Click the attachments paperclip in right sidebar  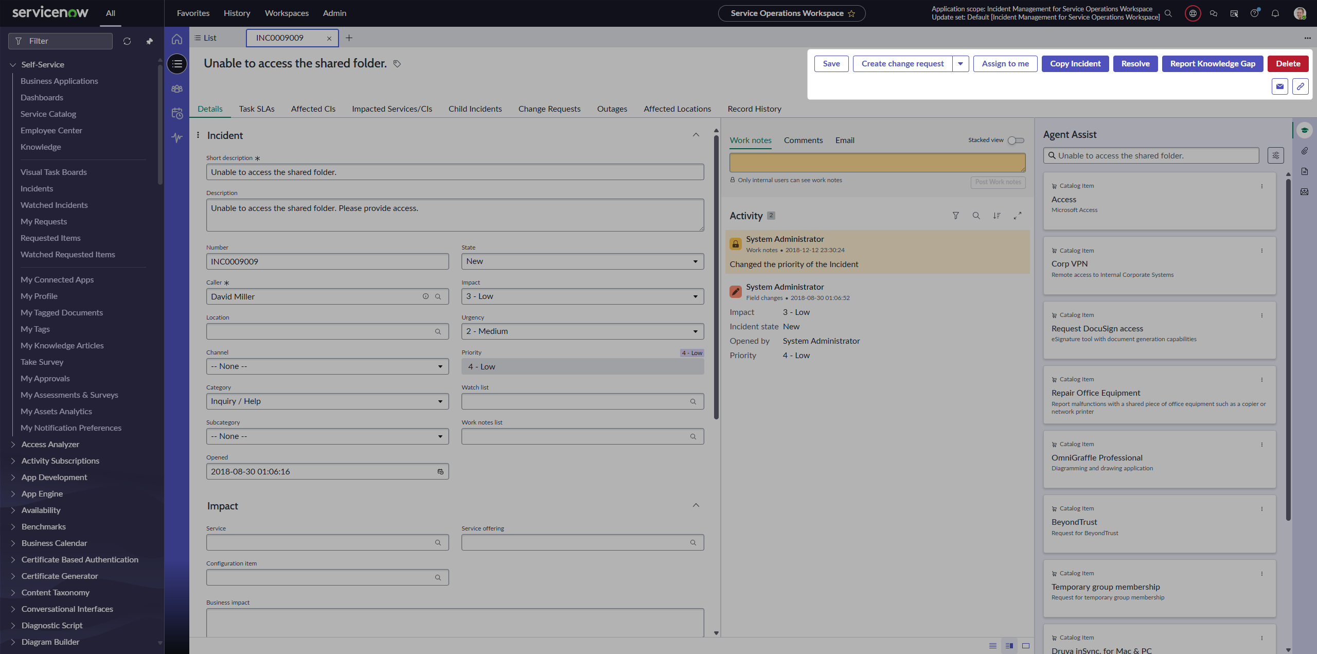point(1304,151)
